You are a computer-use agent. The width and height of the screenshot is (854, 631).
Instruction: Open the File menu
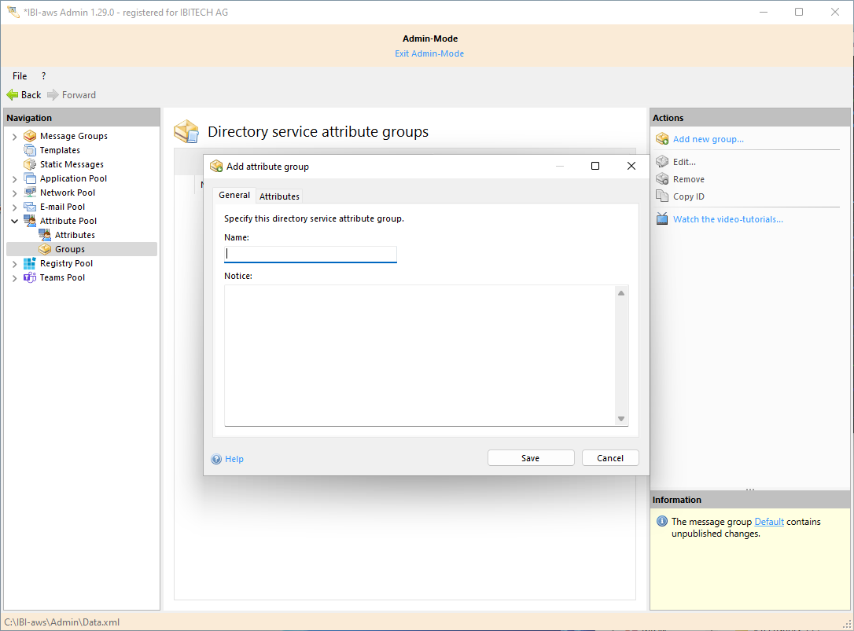tap(20, 76)
